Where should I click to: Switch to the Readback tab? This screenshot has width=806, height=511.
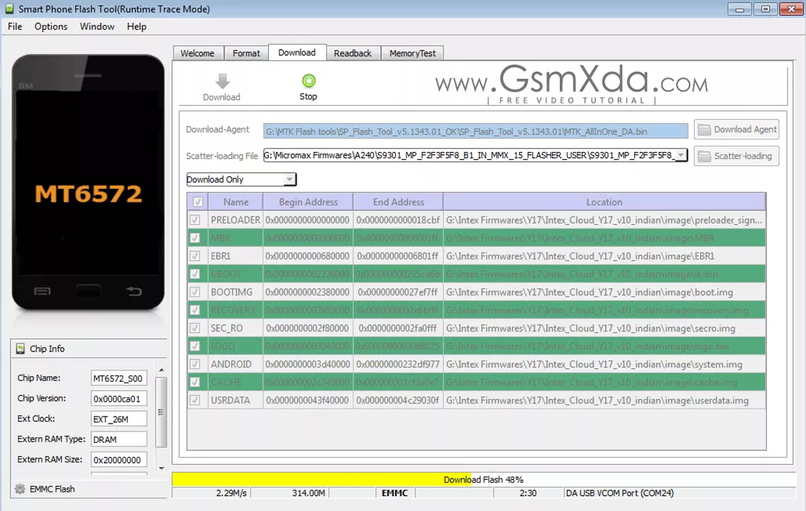click(x=353, y=53)
